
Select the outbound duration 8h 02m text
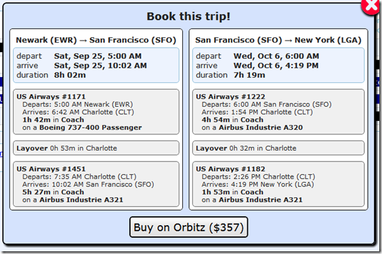click(70, 75)
